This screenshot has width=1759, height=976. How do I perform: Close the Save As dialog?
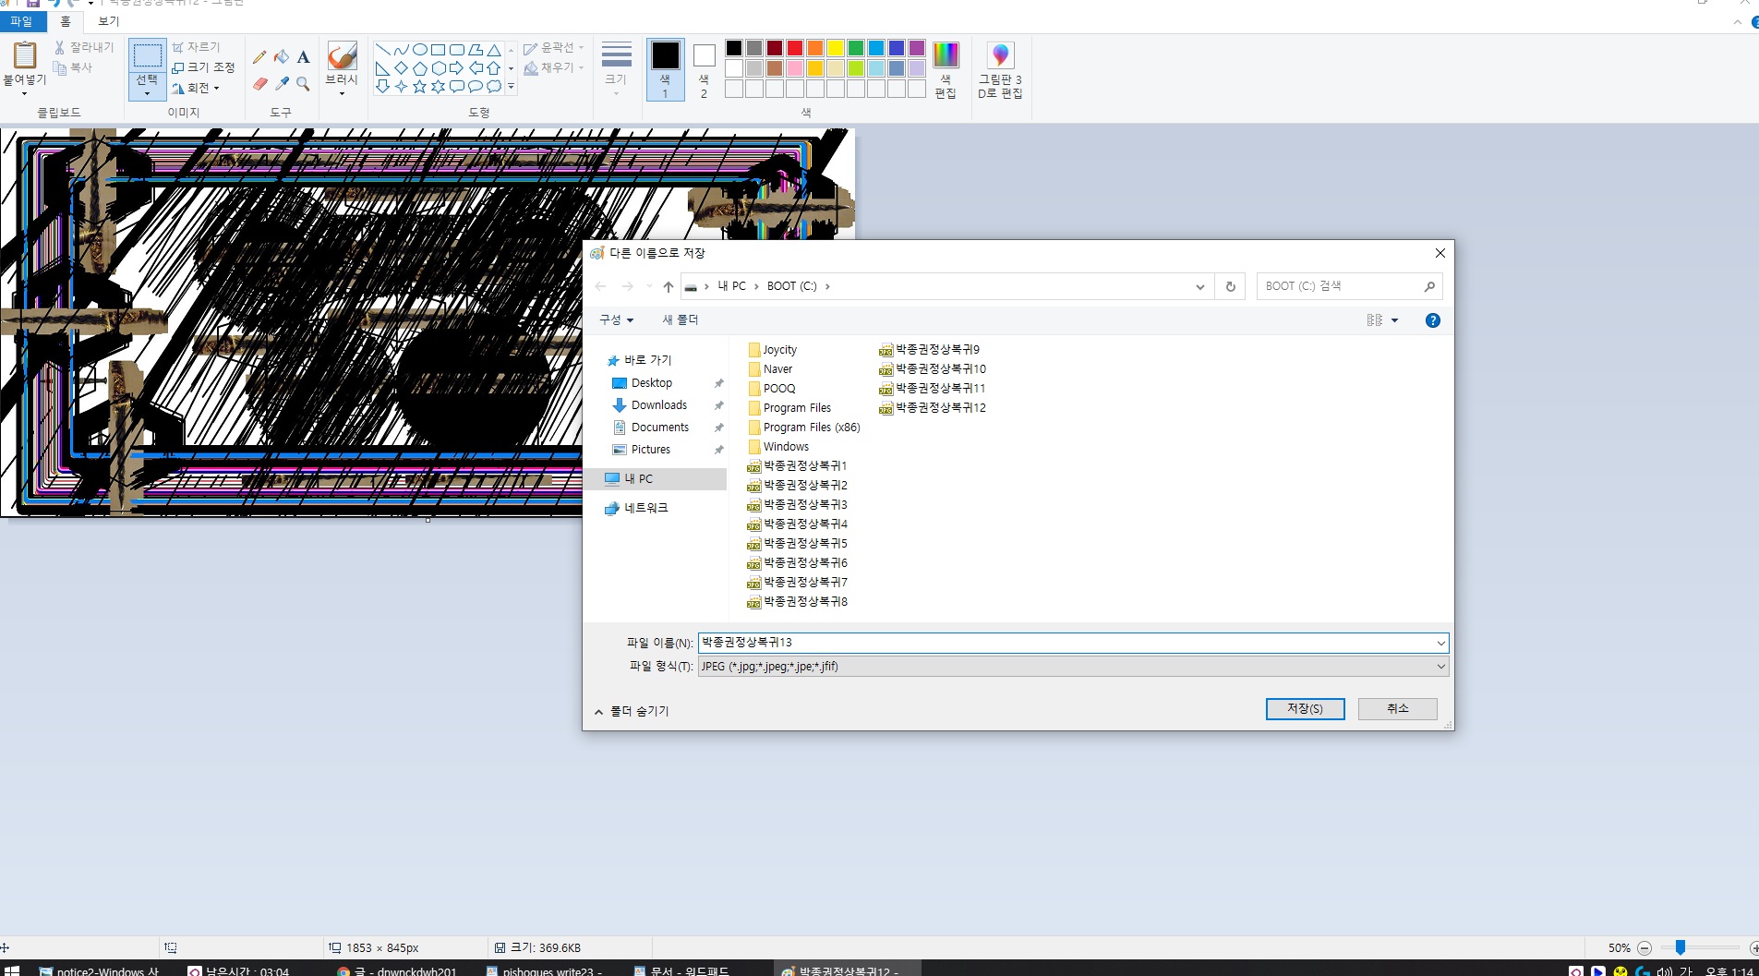(1440, 253)
